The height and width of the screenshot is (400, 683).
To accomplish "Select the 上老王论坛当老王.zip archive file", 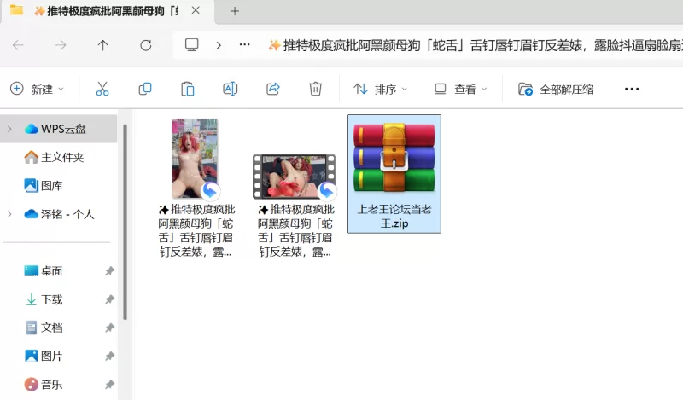I will [394, 173].
